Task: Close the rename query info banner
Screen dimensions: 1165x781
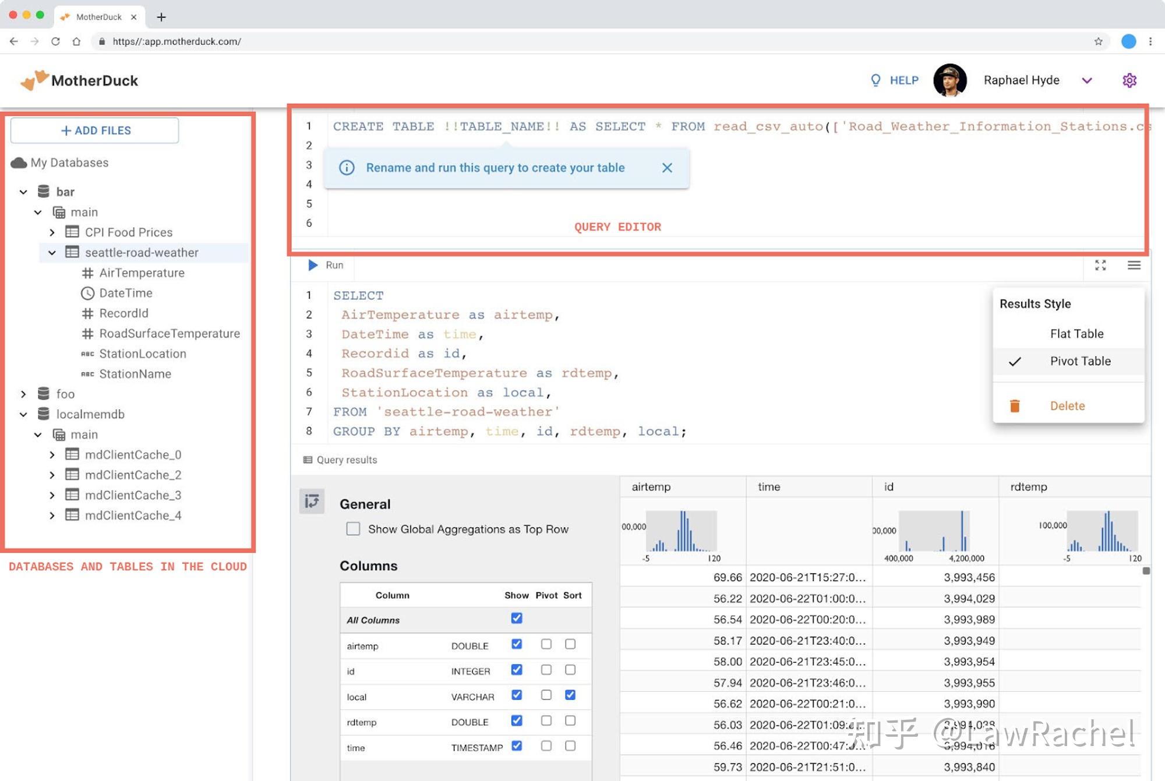Action: click(667, 168)
